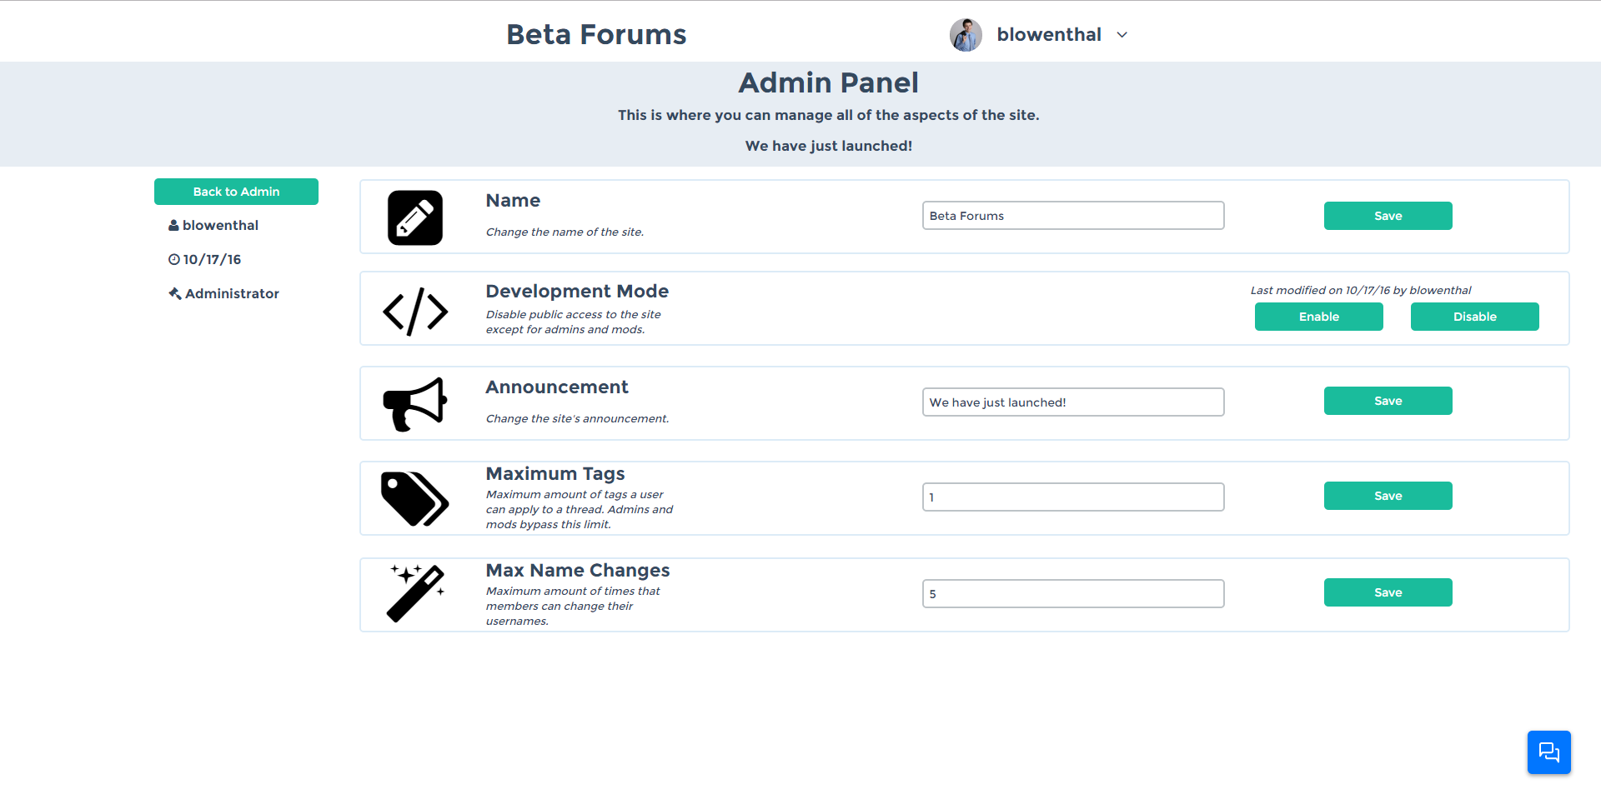This screenshot has width=1601, height=804.
Task: Click the user icon next to blowenthal in sidebar
Action: pos(173,226)
